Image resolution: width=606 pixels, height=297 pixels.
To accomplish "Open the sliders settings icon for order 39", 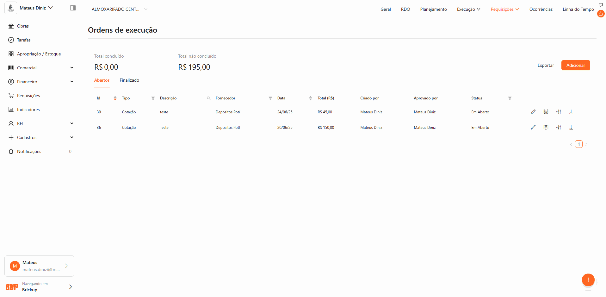I will coord(558,112).
